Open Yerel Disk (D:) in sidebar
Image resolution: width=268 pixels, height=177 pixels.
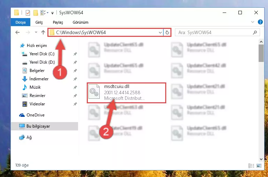[38, 62]
